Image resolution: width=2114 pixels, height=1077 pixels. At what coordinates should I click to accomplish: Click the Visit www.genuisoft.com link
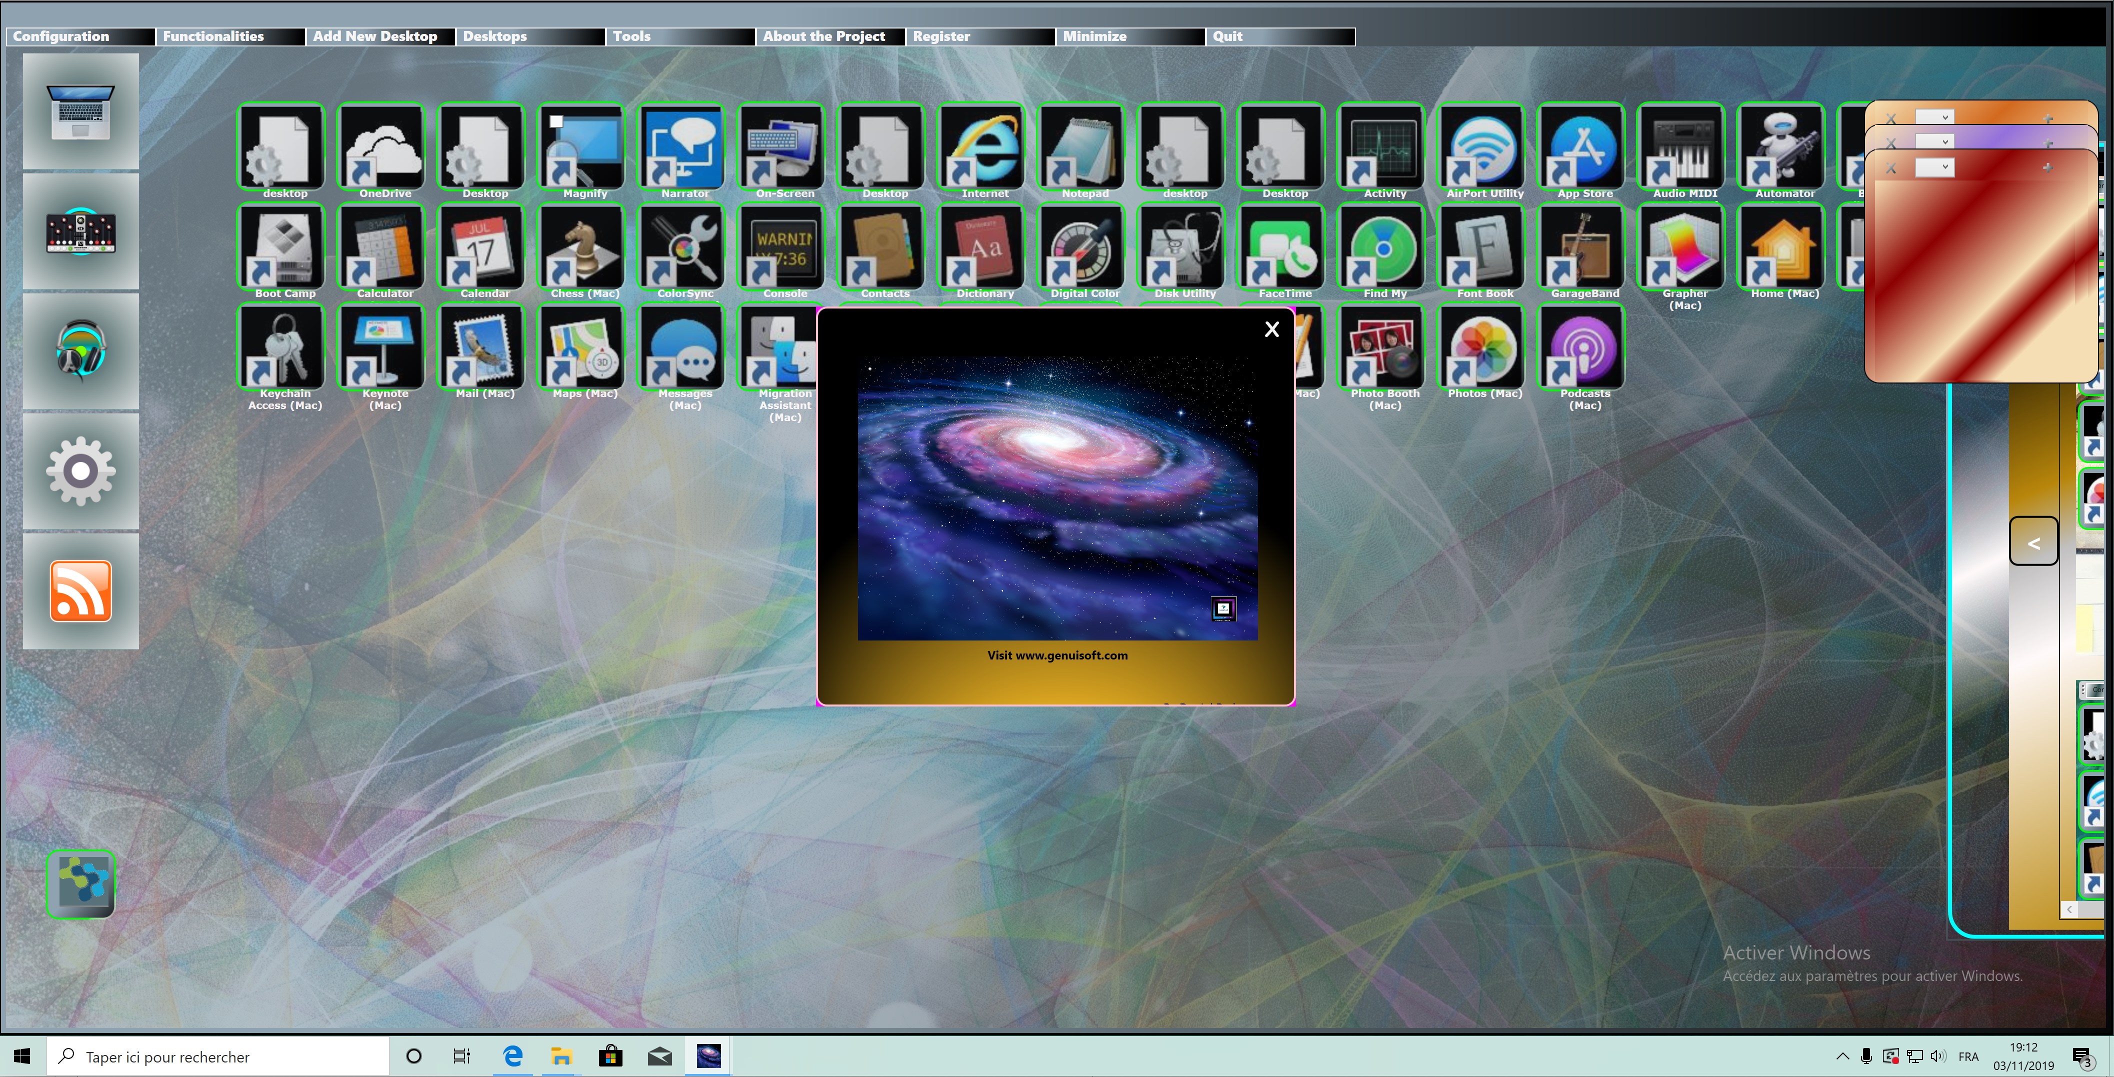point(1057,655)
